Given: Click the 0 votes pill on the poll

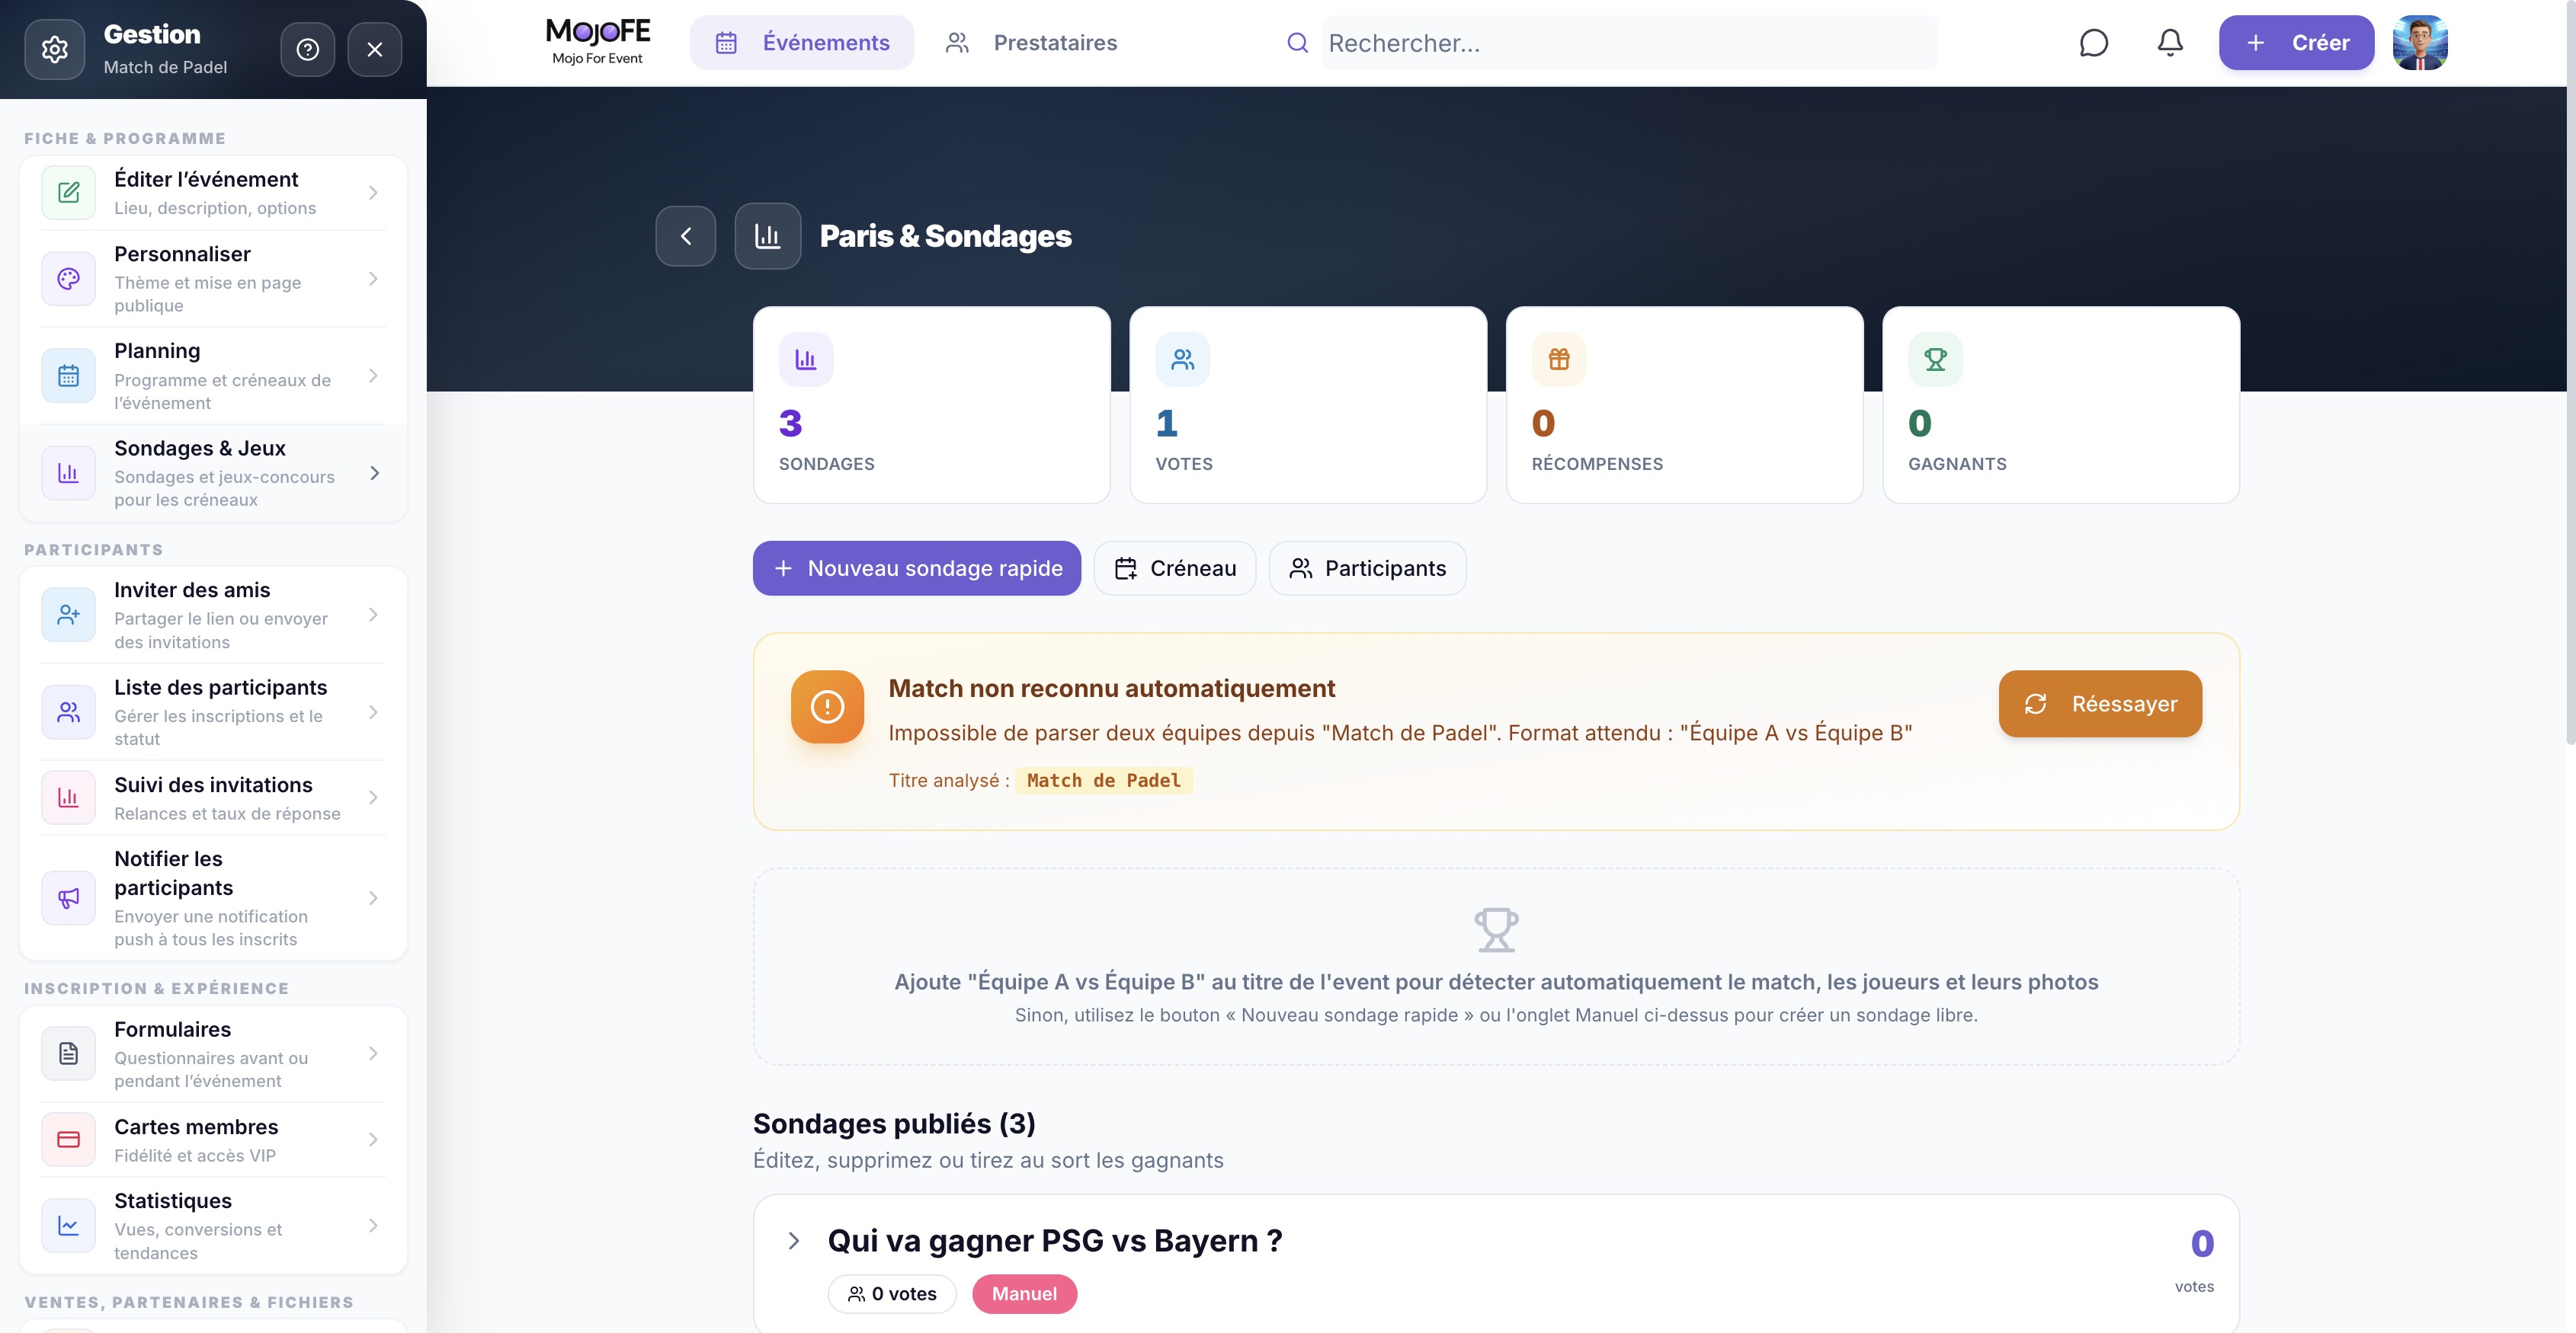Looking at the screenshot, I should [892, 1294].
